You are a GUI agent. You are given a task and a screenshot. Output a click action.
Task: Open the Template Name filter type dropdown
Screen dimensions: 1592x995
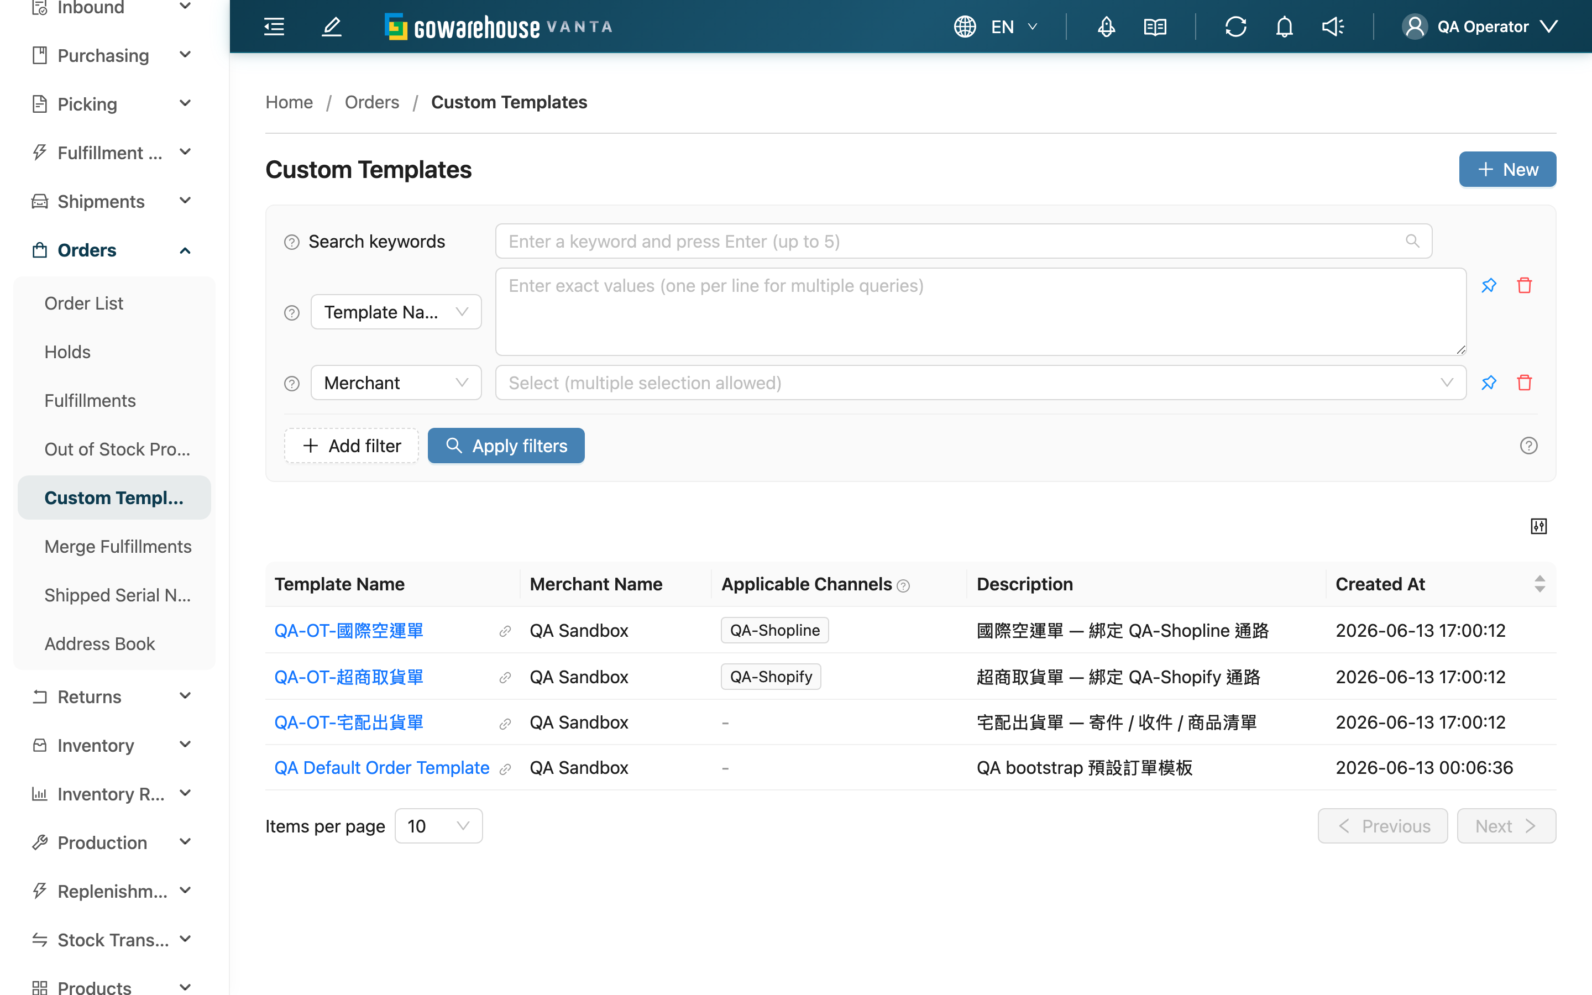(396, 312)
